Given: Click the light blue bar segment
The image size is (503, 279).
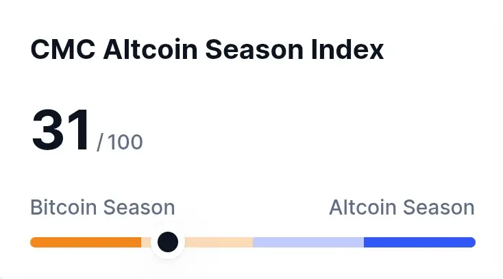Looking at the screenshot, I should 308,242.
